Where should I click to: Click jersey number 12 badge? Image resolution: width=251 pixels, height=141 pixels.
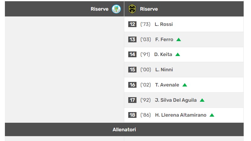point(132,24)
